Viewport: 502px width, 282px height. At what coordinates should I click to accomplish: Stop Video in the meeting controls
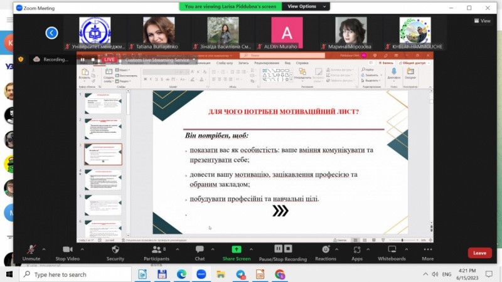point(67,251)
